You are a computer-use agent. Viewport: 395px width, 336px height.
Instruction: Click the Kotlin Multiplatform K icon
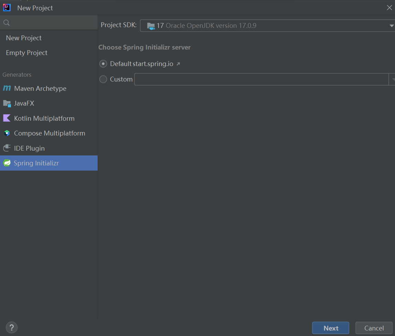coord(7,118)
